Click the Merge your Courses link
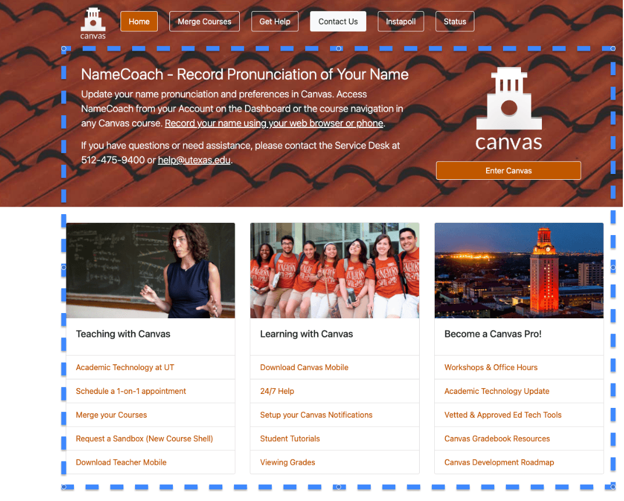 (111, 415)
